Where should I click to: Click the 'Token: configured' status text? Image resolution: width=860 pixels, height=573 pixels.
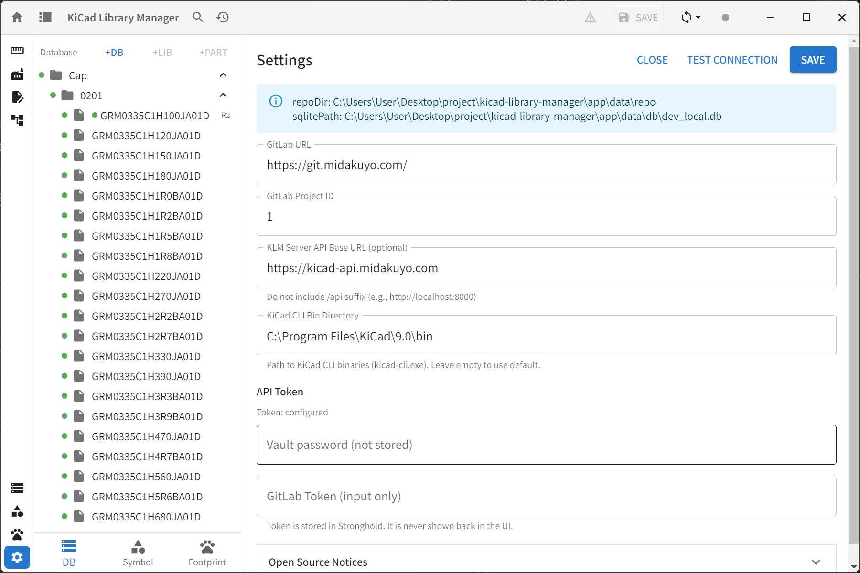tap(292, 412)
